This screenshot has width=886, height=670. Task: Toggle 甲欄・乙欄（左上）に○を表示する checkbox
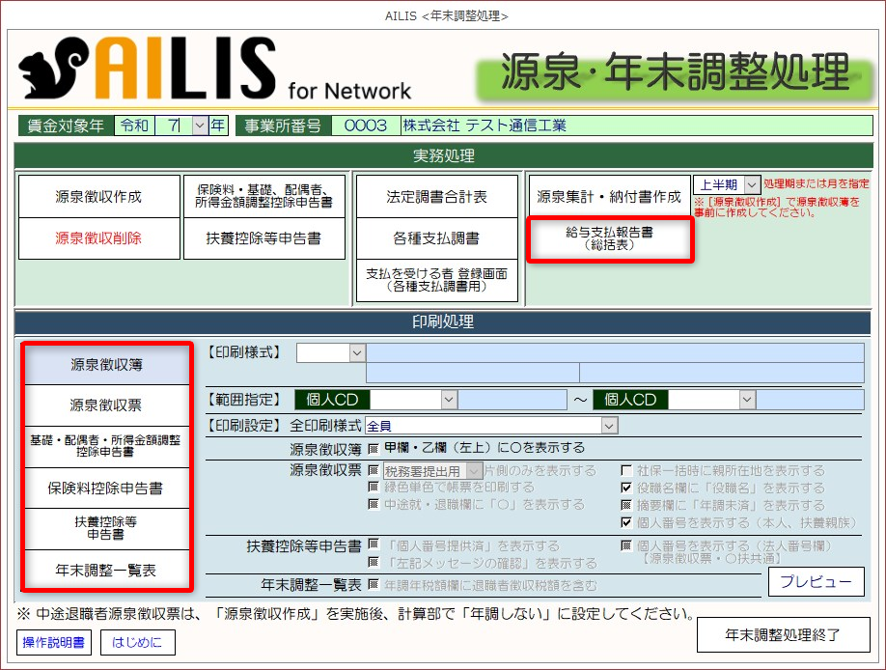point(373,449)
